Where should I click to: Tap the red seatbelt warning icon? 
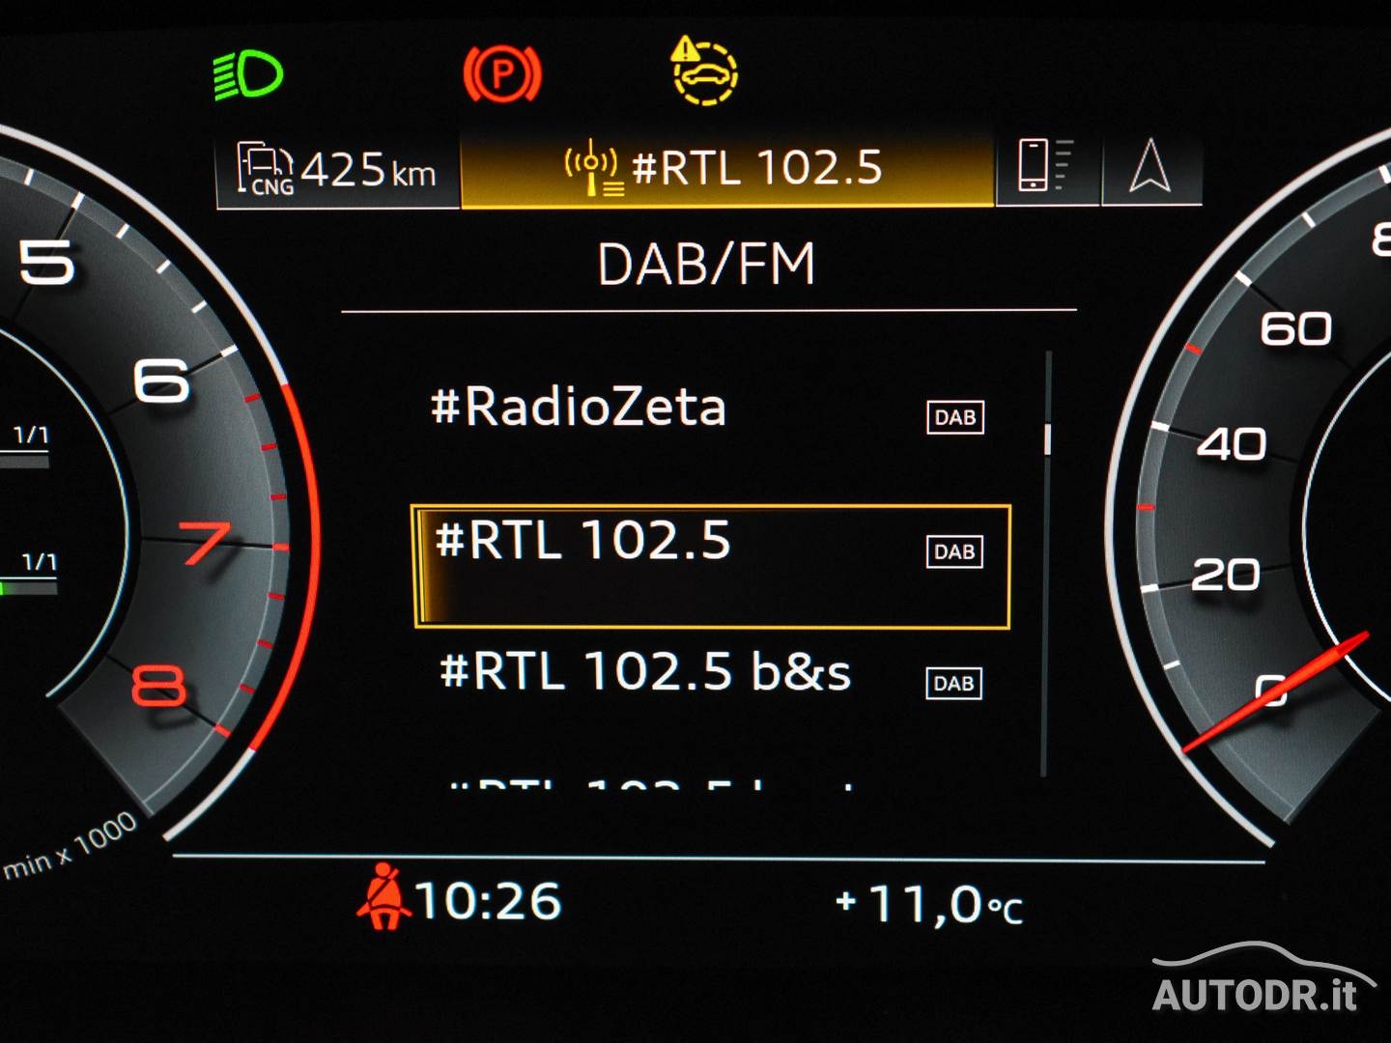(x=383, y=897)
